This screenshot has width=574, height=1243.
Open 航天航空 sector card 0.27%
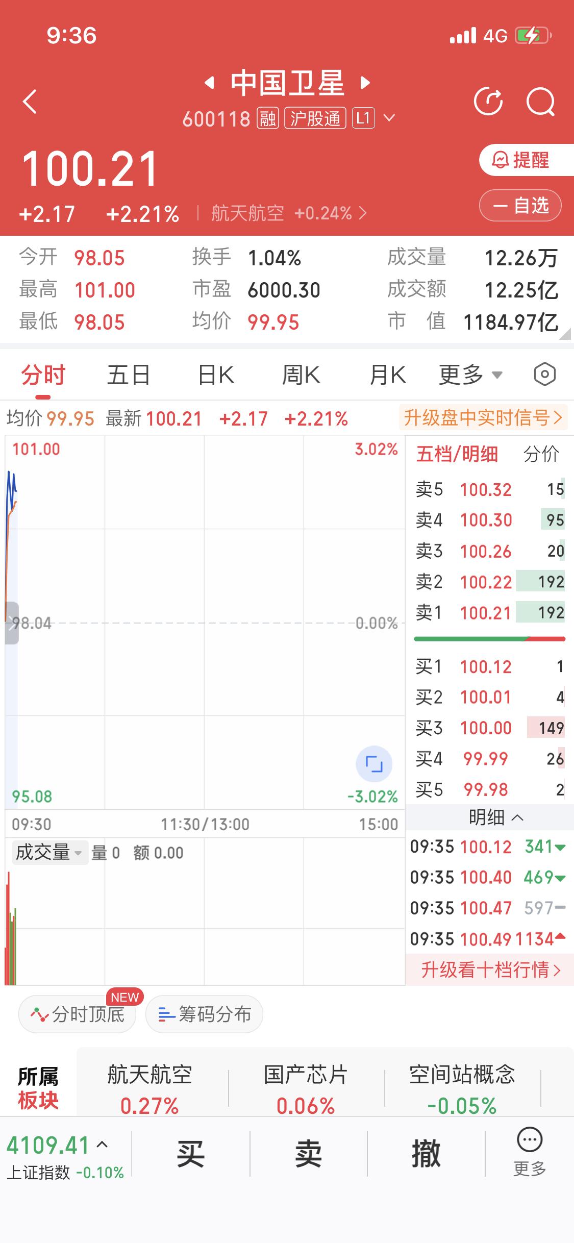coord(150,1090)
